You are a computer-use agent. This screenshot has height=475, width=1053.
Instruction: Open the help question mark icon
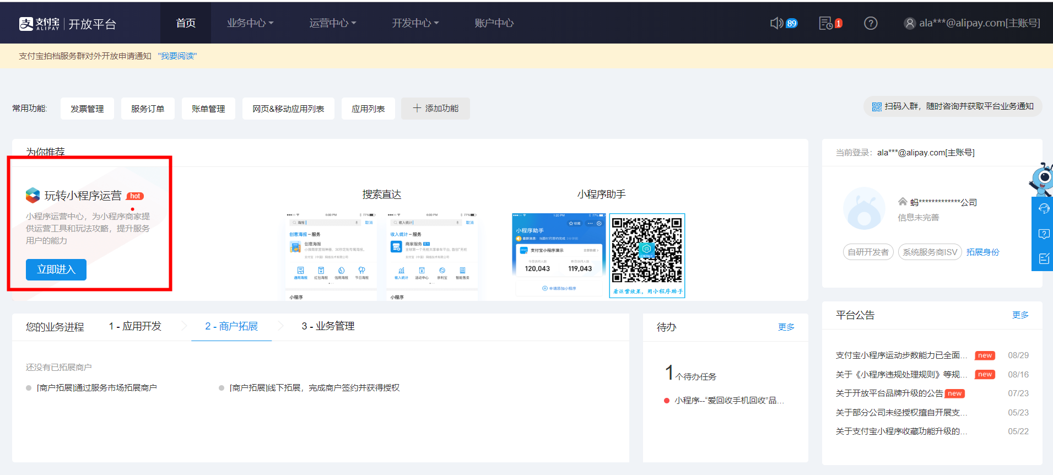pyautogui.click(x=871, y=23)
